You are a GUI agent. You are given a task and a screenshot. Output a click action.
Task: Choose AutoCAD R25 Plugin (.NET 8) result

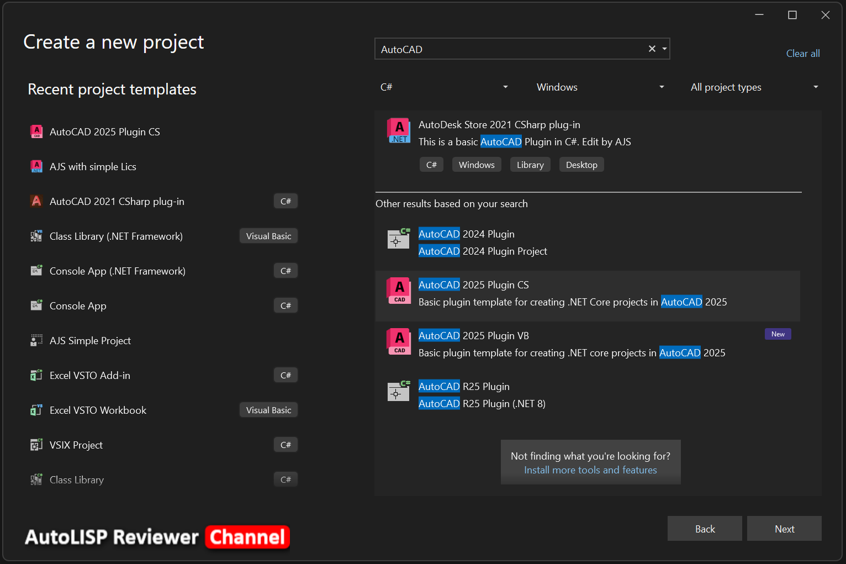tap(588, 397)
